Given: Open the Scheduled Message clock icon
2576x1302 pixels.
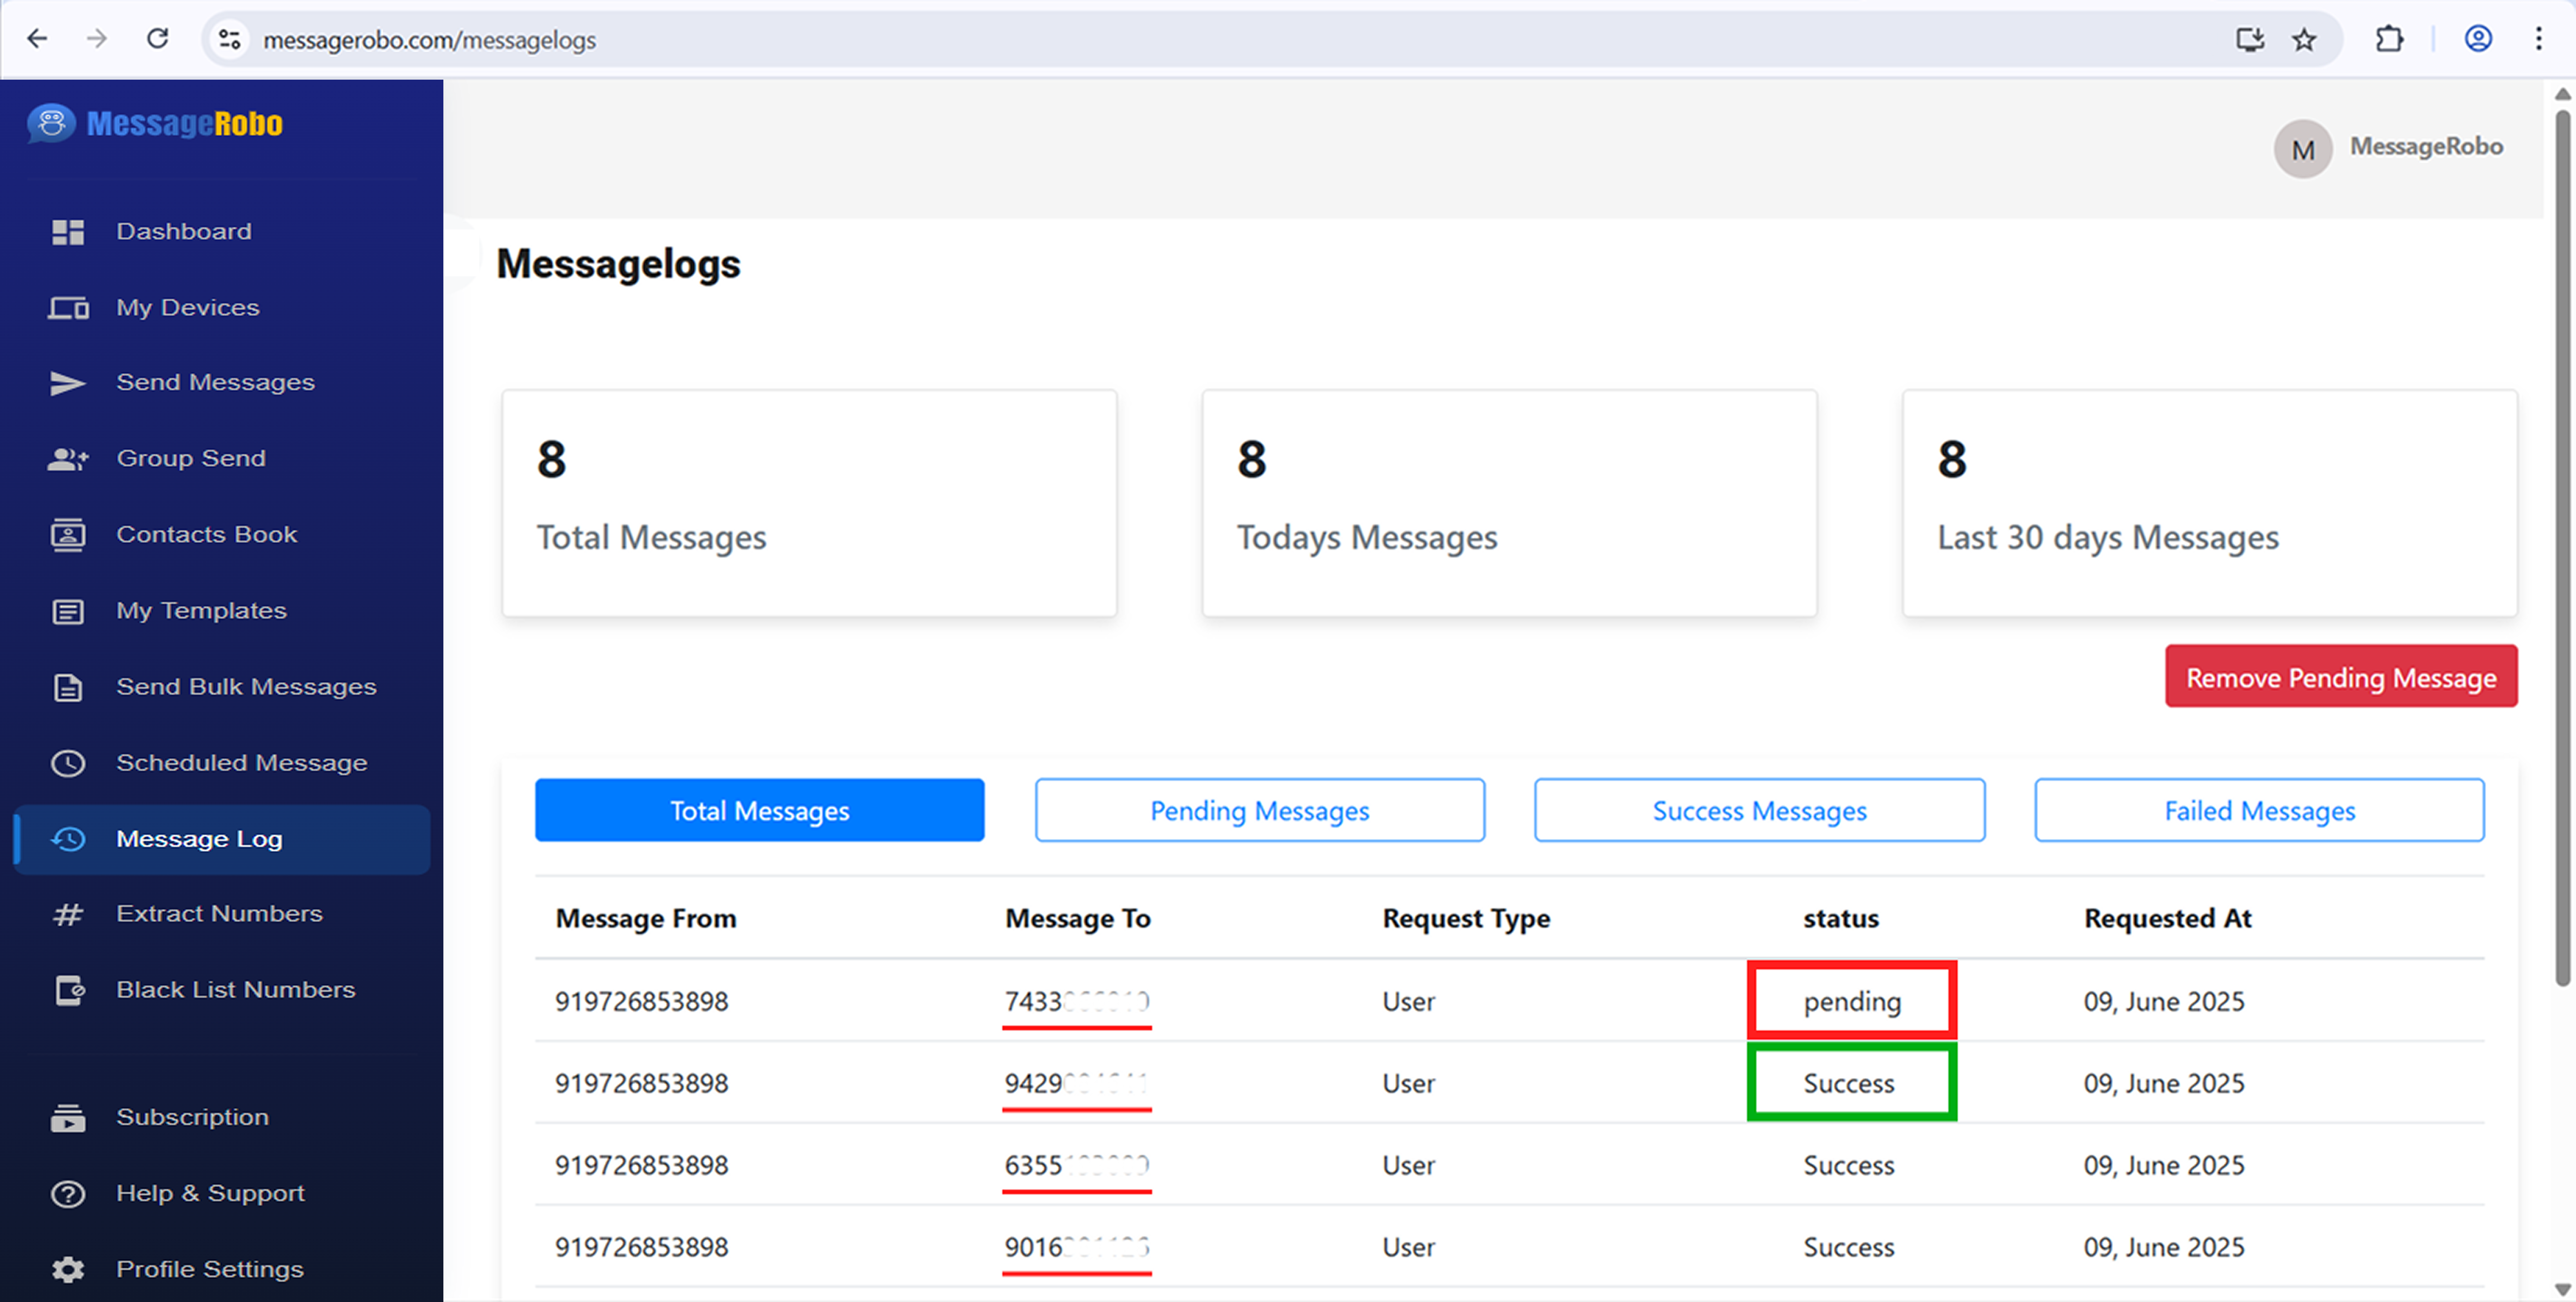Looking at the screenshot, I should (67, 763).
